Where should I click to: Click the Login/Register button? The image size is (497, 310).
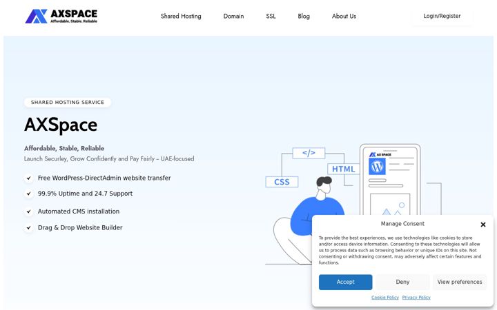point(442,16)
